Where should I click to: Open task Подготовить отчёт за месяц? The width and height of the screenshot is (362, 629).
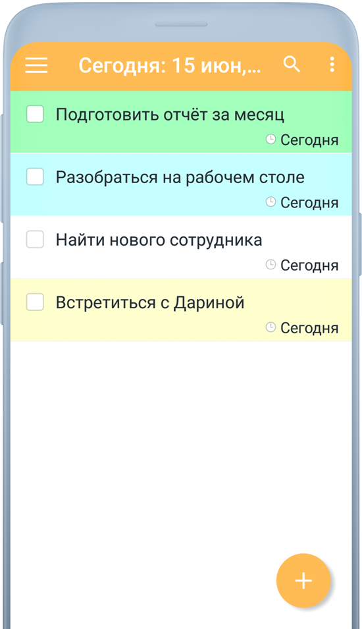pyautogui.click(x=170, y=115)
